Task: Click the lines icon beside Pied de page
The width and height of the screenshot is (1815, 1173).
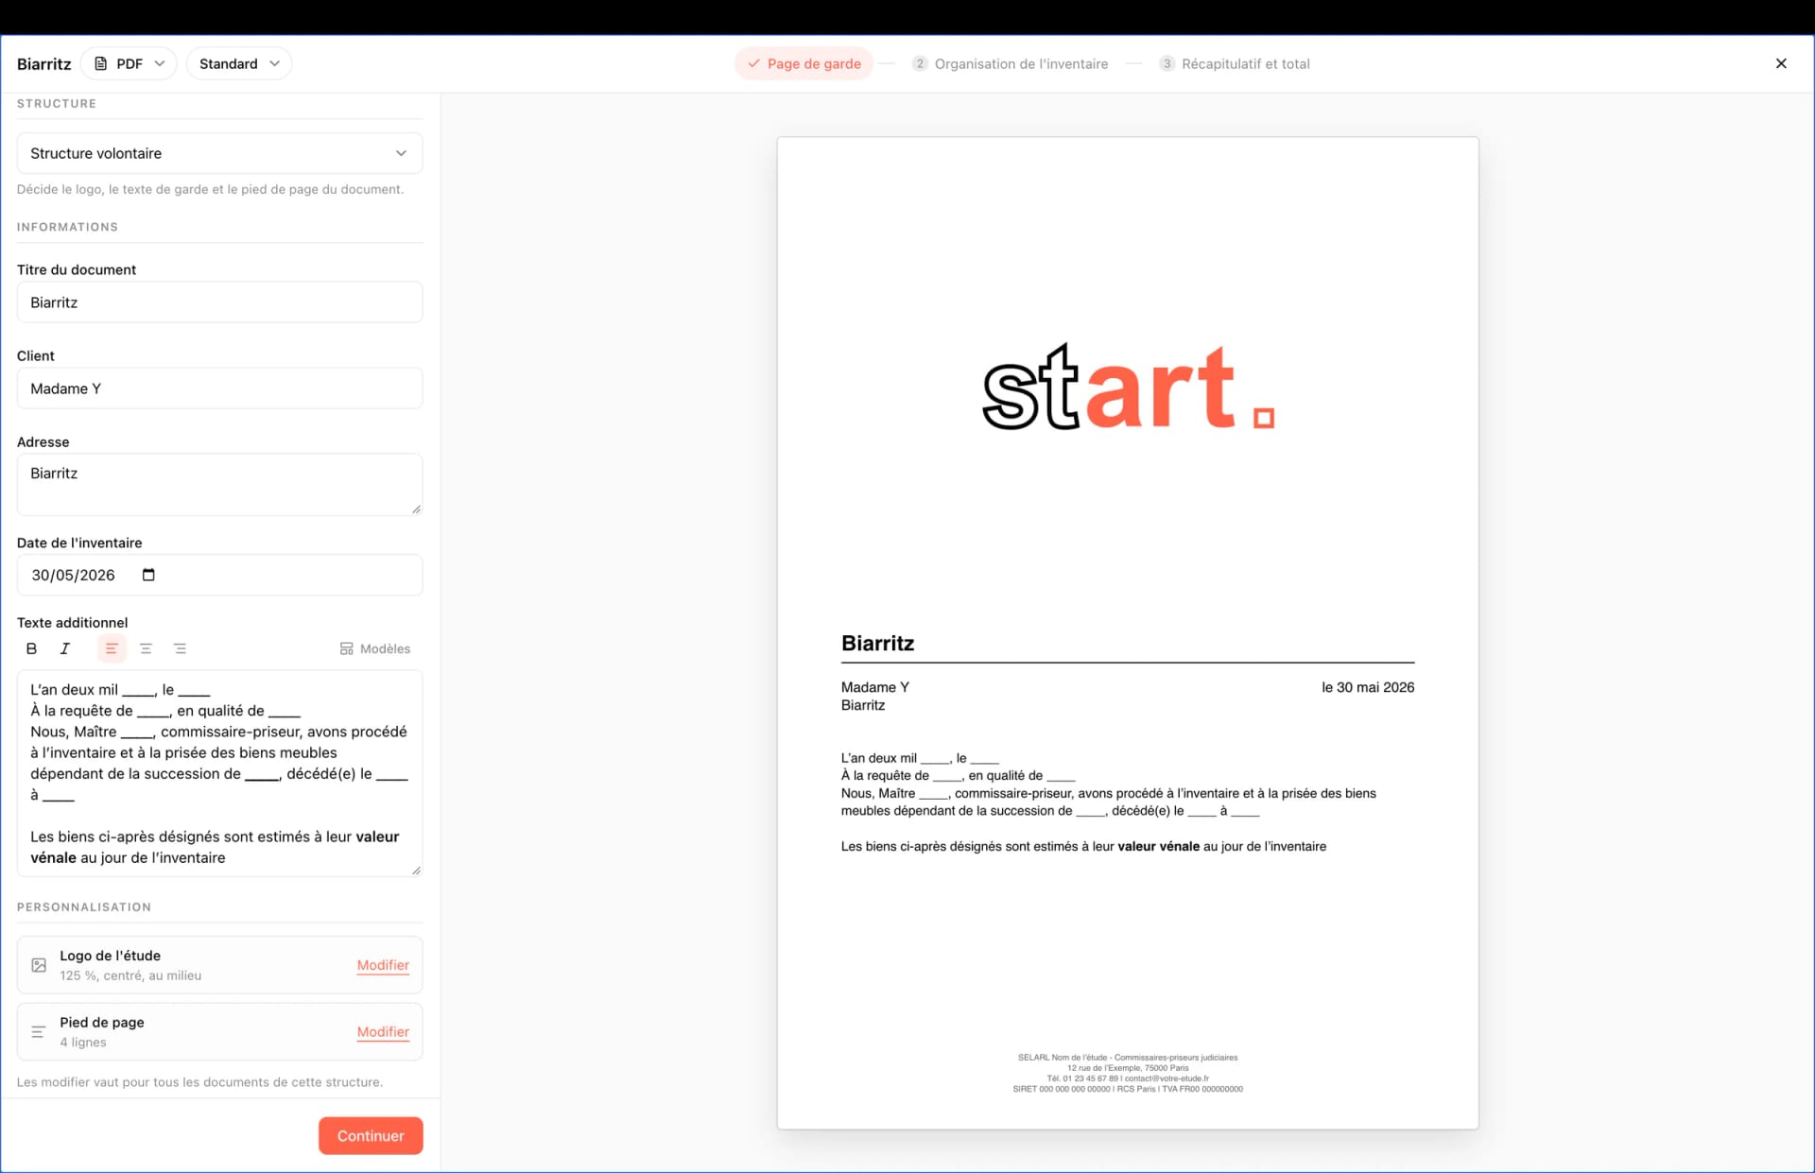Action: pos(39,1032)
